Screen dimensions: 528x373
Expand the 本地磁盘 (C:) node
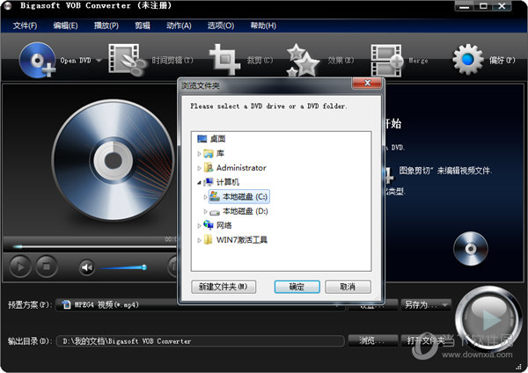point(205,197)
